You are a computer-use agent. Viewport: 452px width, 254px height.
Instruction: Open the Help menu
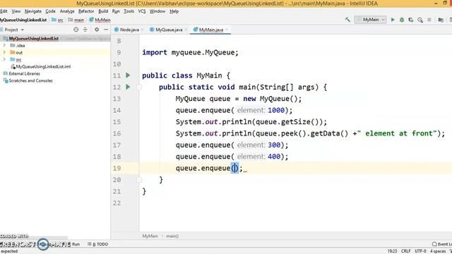point(174,11)
